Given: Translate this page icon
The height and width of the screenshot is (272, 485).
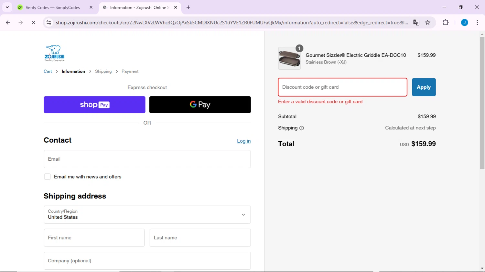Looking at the screenshot, I should coord(416,23).
